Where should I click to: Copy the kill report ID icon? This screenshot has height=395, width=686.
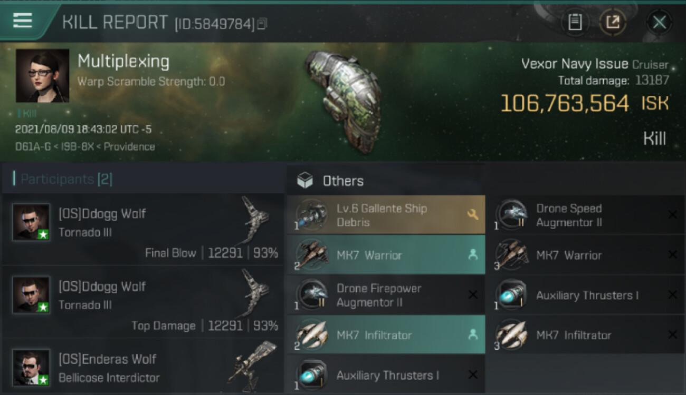coord(262,24)
